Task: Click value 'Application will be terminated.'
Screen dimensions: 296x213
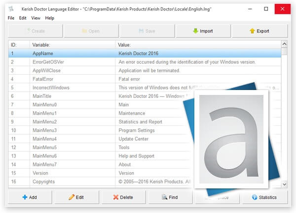Action: (149, 70)
